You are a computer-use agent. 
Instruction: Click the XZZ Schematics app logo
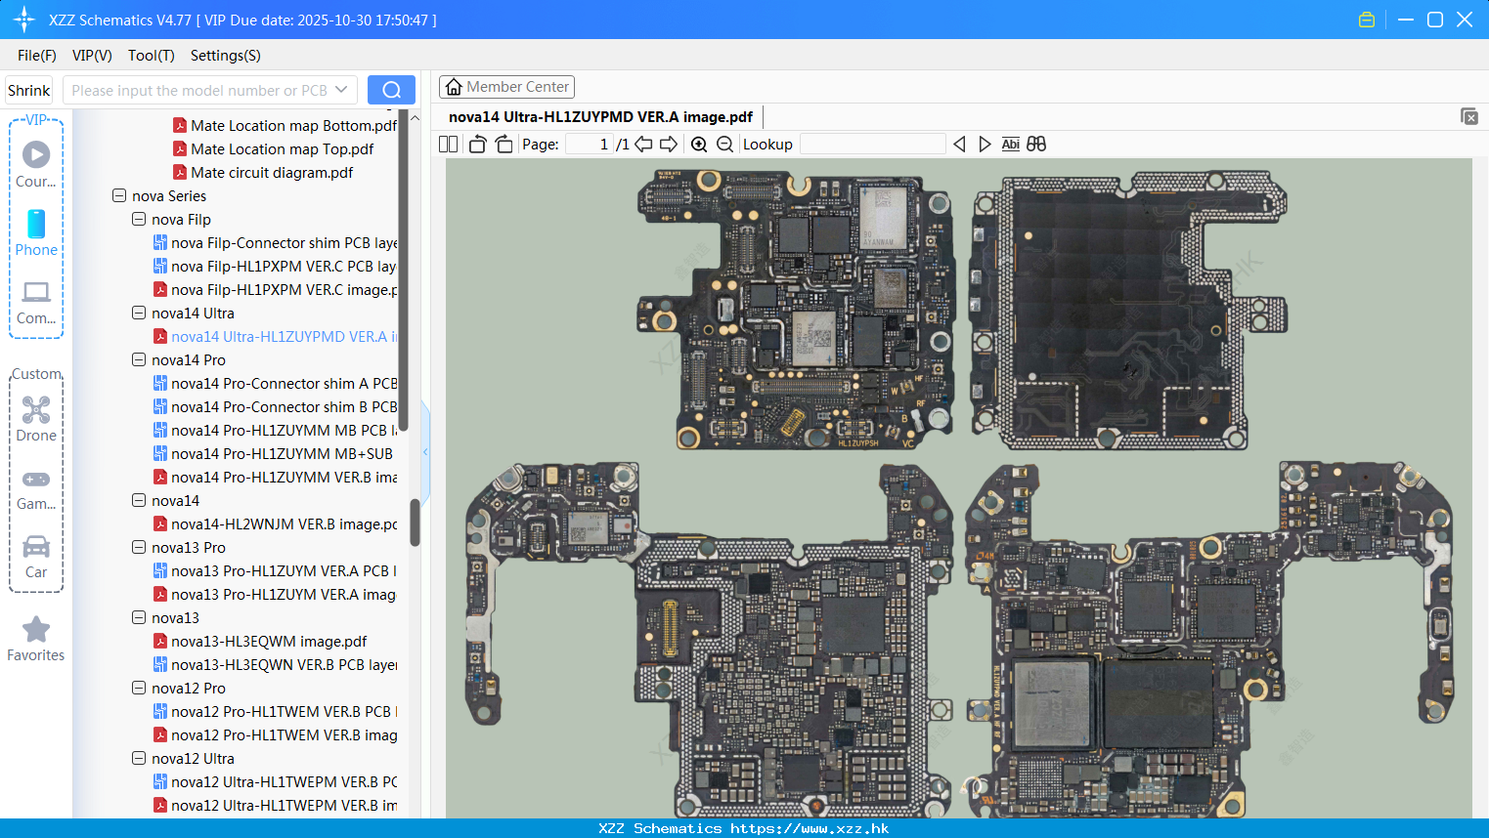[x=24, y=20]
